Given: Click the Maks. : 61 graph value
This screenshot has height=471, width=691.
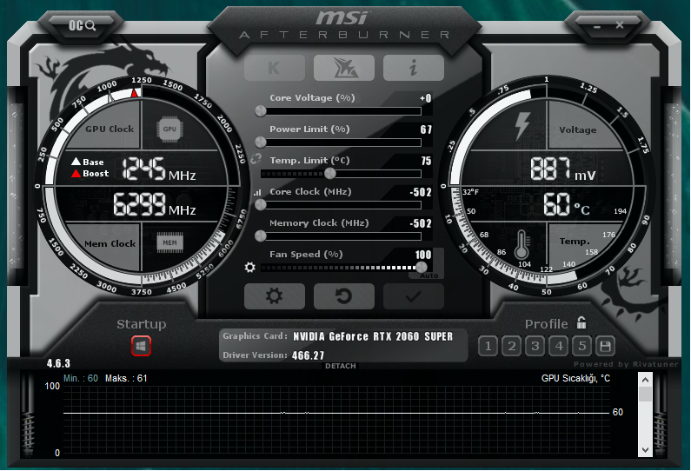Looking at the screenshot, I should click(126, 379).
